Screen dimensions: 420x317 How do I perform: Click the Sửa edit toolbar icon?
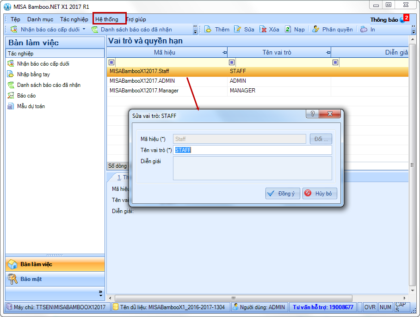point(237,29)
